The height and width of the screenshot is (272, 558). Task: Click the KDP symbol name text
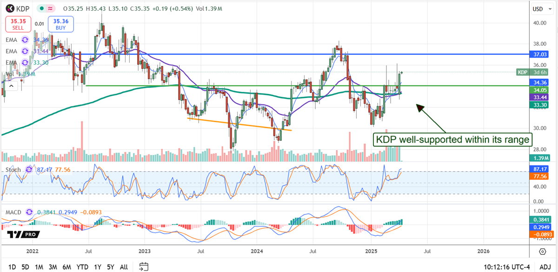[23, 8]
